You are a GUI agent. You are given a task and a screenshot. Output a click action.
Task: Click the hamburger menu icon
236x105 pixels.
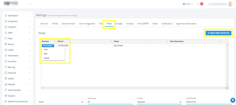(31, 4)
